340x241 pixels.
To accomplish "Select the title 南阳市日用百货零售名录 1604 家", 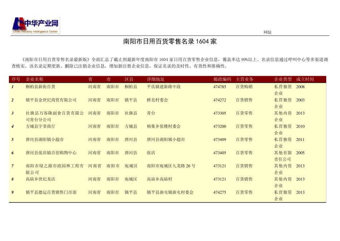I will click(x=170, y=41).
